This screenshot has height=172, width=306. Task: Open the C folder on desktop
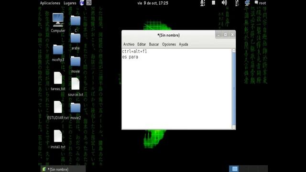coord(76,21)
